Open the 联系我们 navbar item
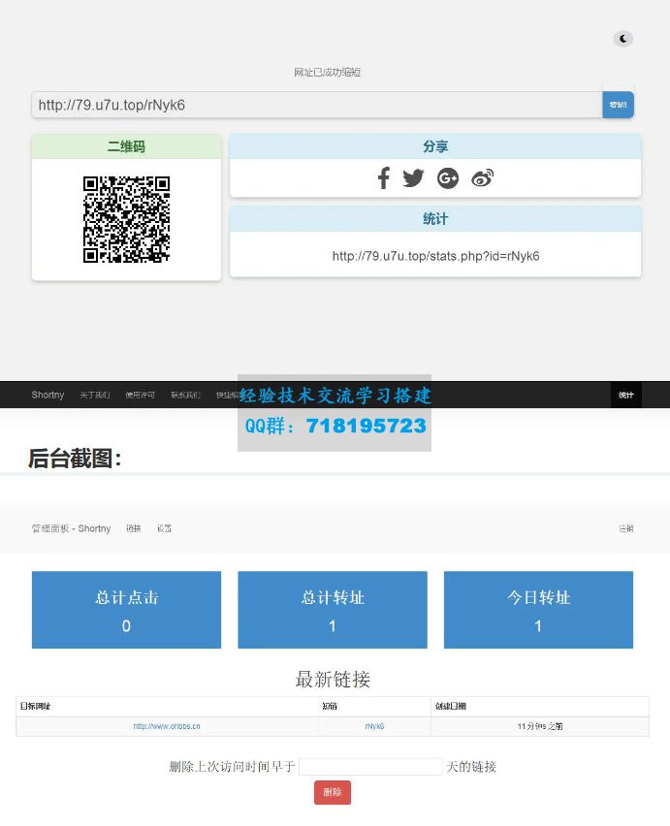Screen dimensions: 670x826 185,395
